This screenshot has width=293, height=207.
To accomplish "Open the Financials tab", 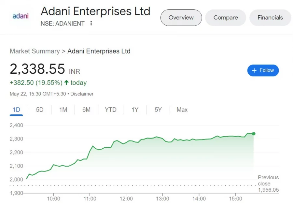I will click(x=270, y=18).
